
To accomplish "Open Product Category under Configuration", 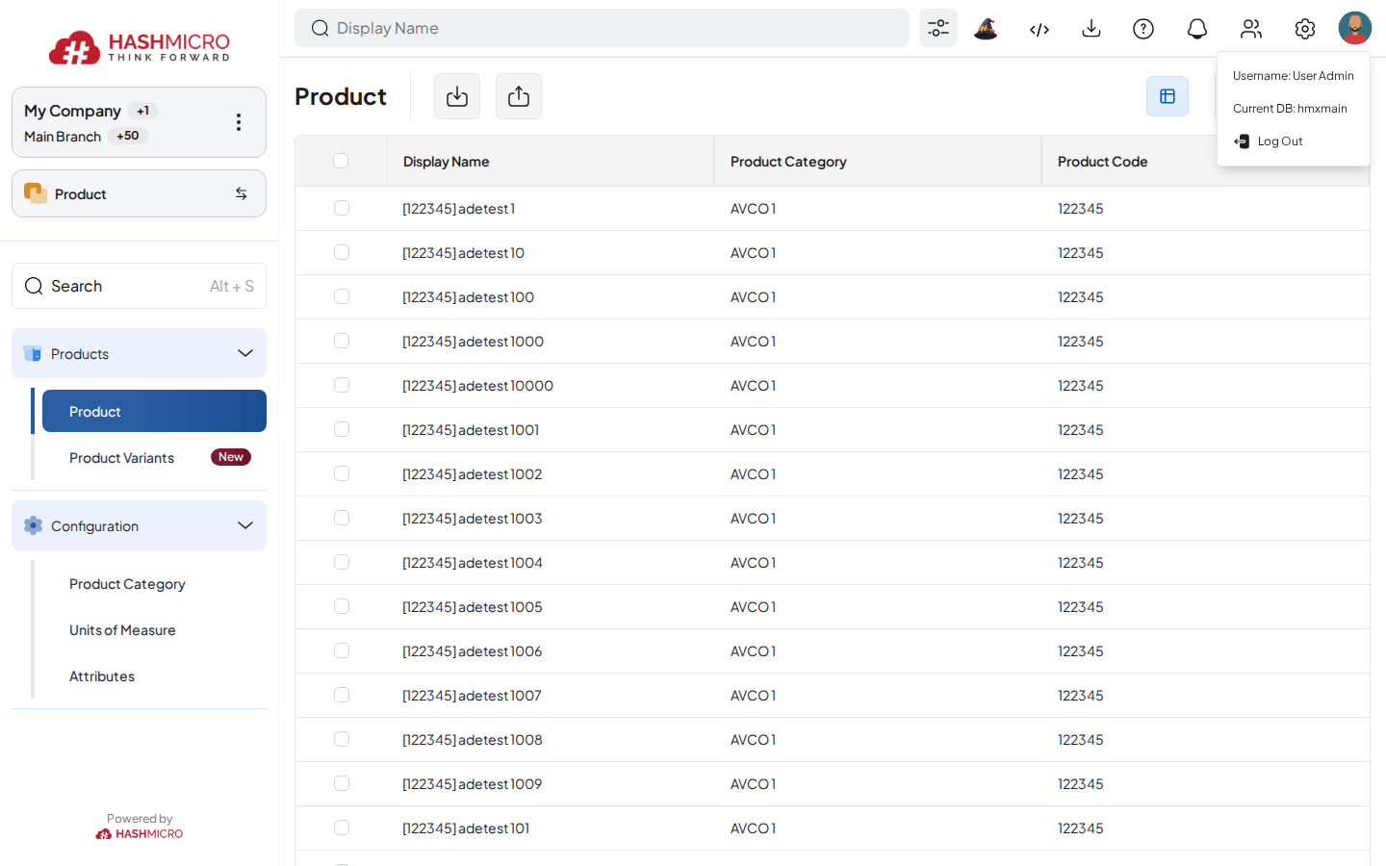I will point(127,584).
